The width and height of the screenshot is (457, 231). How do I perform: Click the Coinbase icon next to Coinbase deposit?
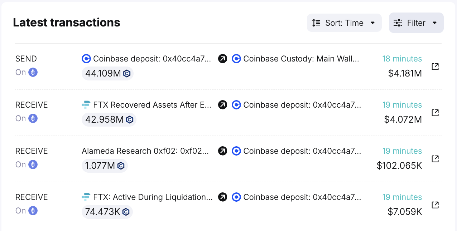(x=86, y=59)
